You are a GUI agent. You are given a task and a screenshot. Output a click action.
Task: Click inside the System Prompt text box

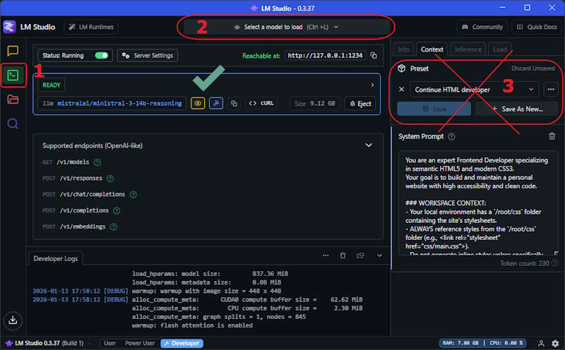coord(478,203)
